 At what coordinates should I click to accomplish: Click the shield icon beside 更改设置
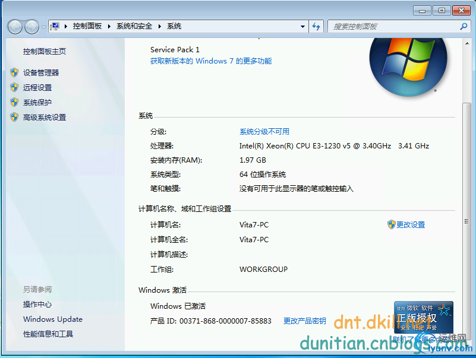pos(391,224)
